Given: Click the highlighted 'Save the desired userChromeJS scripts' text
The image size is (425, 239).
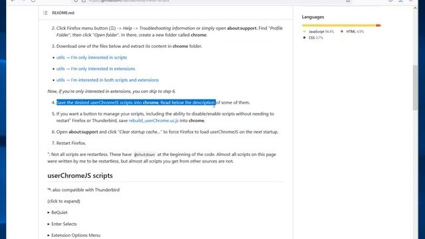Looking at the screenshot, I should pos(136,102).
